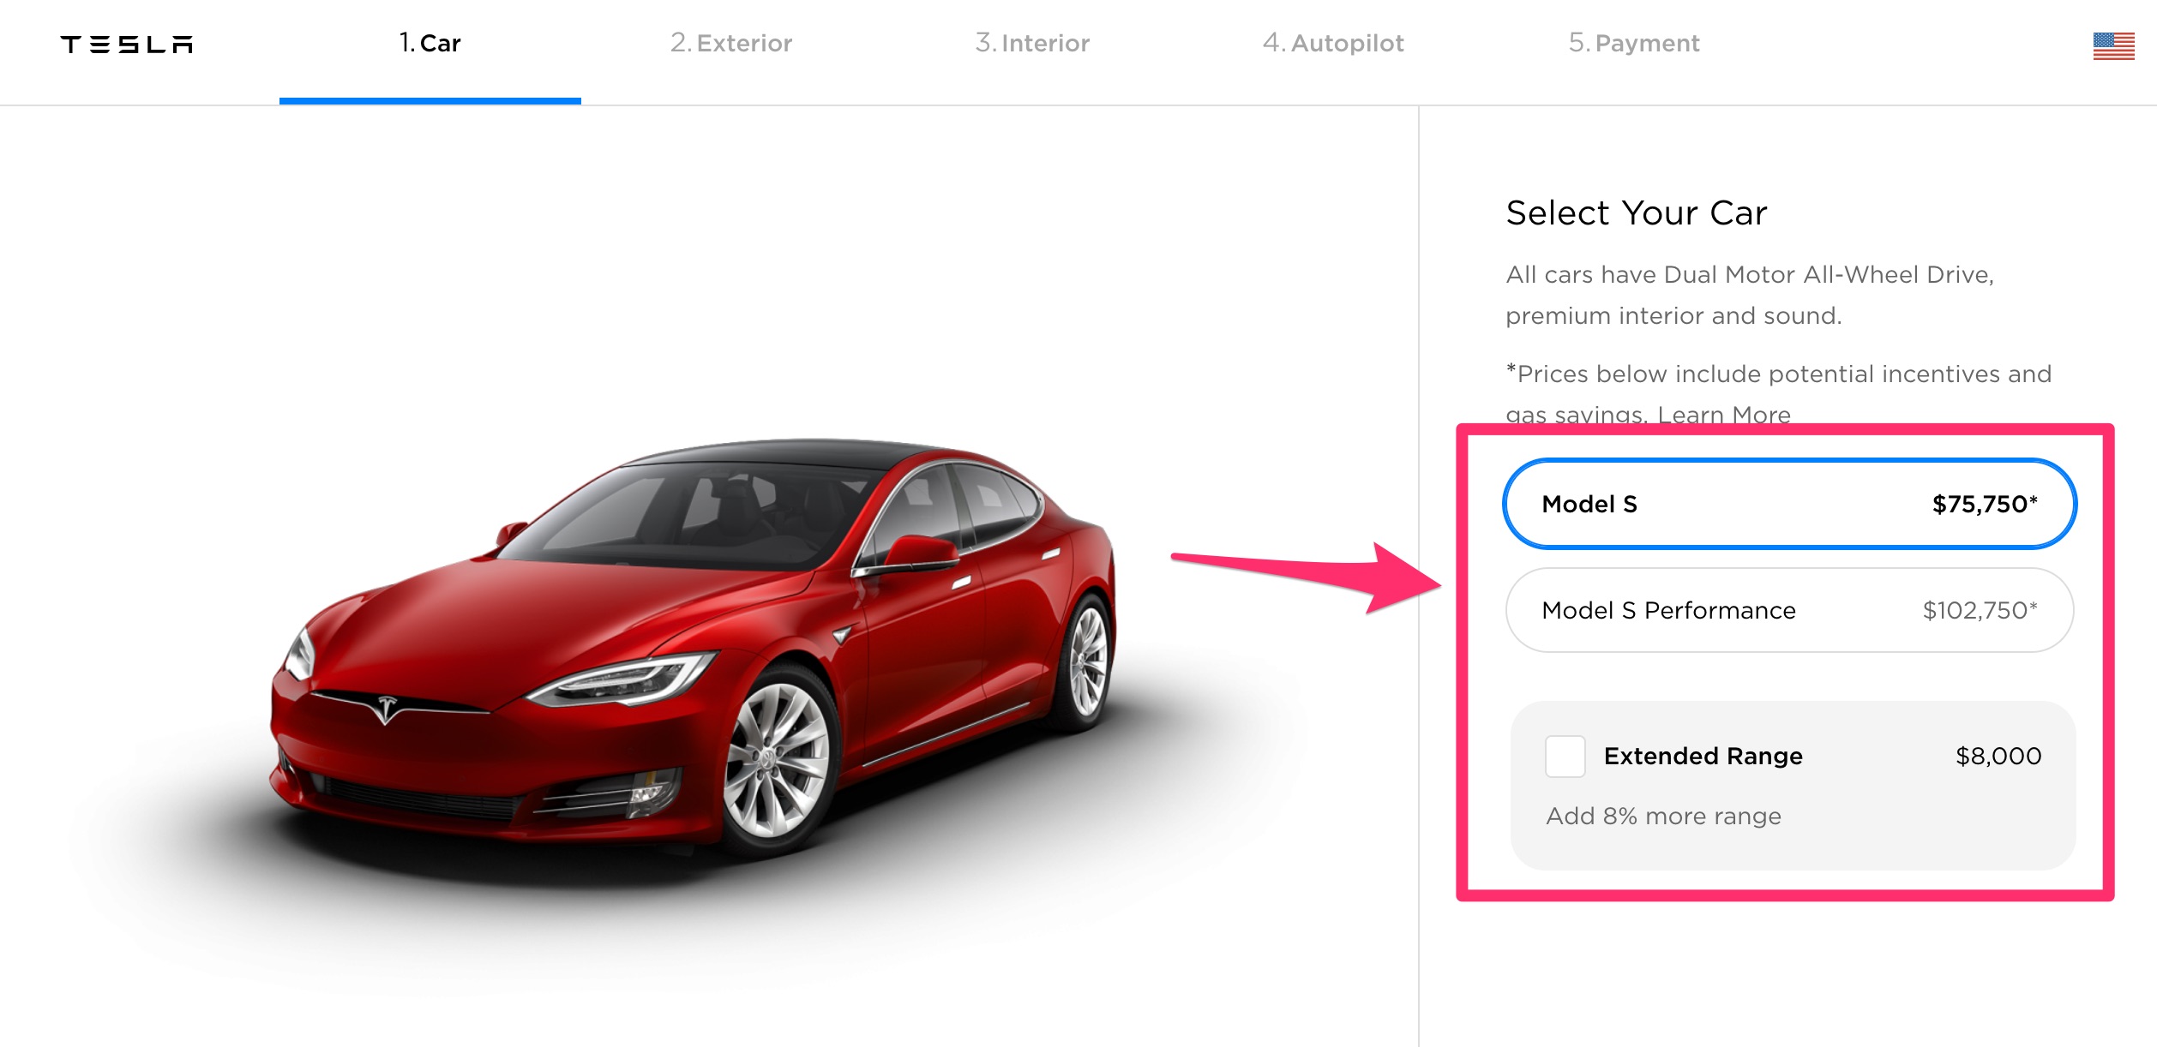Go to the 1. Car step
Viewport: 2157px width, 1047px height.
coord(430,43)
